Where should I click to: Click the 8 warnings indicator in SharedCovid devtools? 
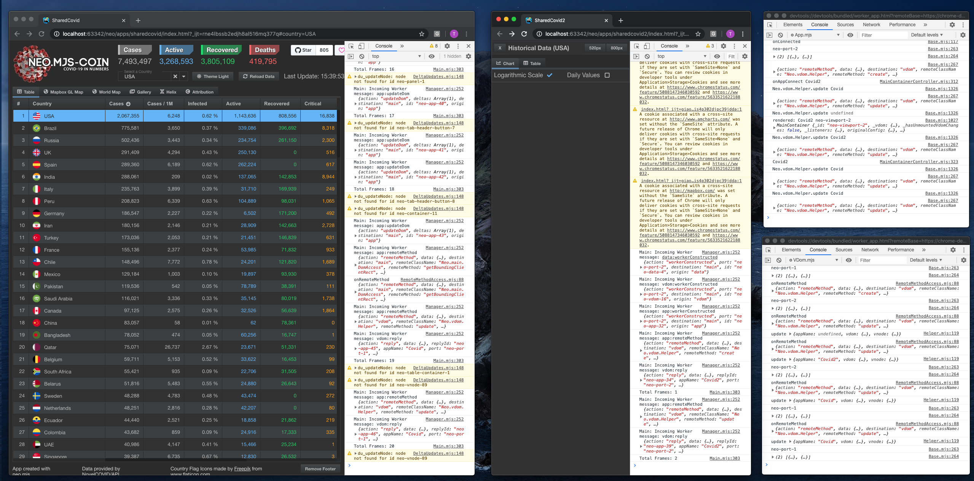(434, 46)
